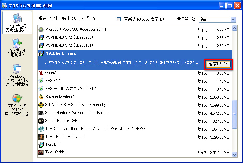Select Tweak UI entry in program list

(53, 145)
